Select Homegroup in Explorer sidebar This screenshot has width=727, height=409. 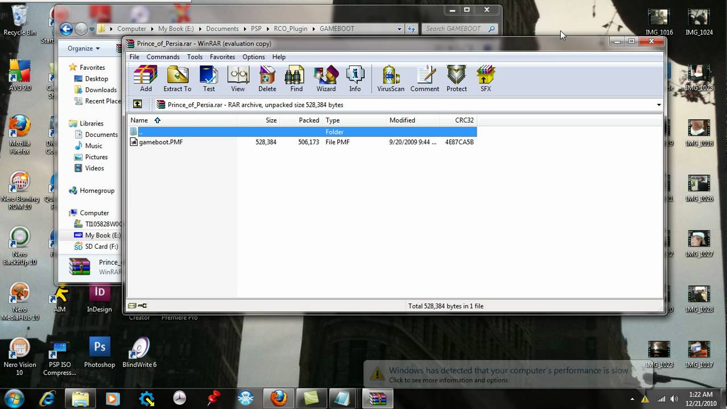tap(96, 191)
